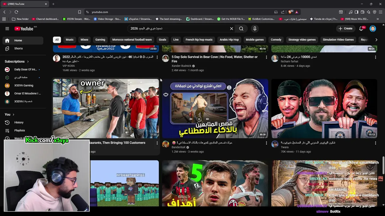
Task: Open the YouTube hamburger guide menu
Action: (7, 28)
